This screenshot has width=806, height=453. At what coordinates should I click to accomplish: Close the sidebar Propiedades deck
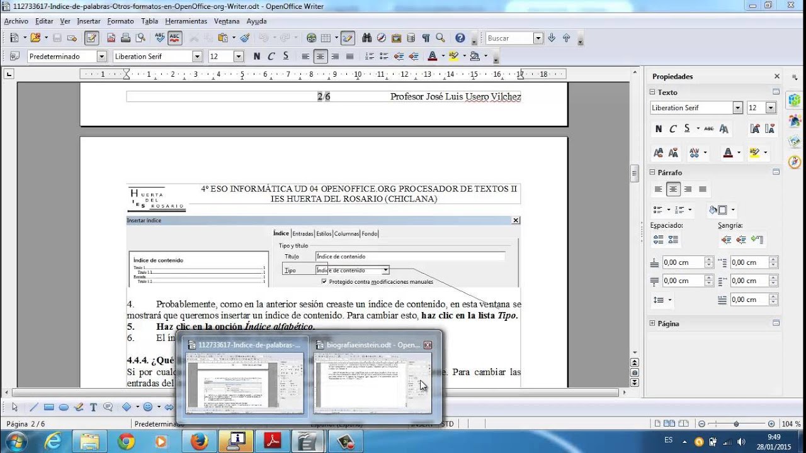point(776,76)
